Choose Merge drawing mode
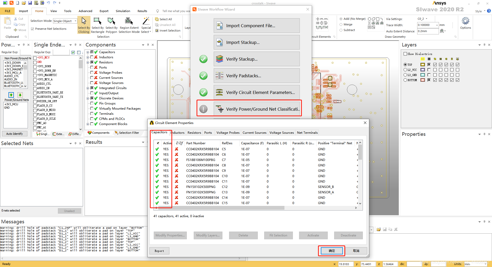This screenshot has width=492, height=267. (x=341, y=25)
